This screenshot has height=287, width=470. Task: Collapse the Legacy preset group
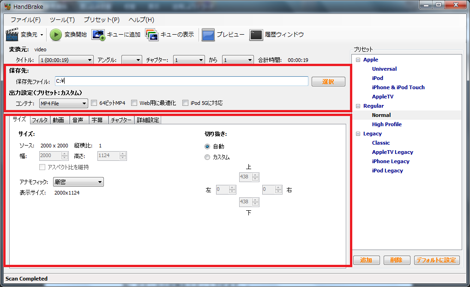coord(358,134)
